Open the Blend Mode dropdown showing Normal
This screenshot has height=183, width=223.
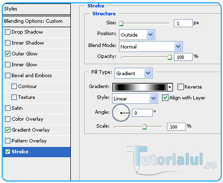point(151,46)
